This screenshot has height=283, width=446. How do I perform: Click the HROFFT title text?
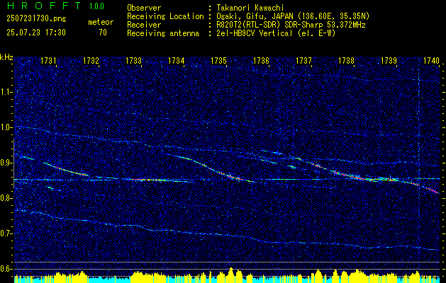click(44, 6)
